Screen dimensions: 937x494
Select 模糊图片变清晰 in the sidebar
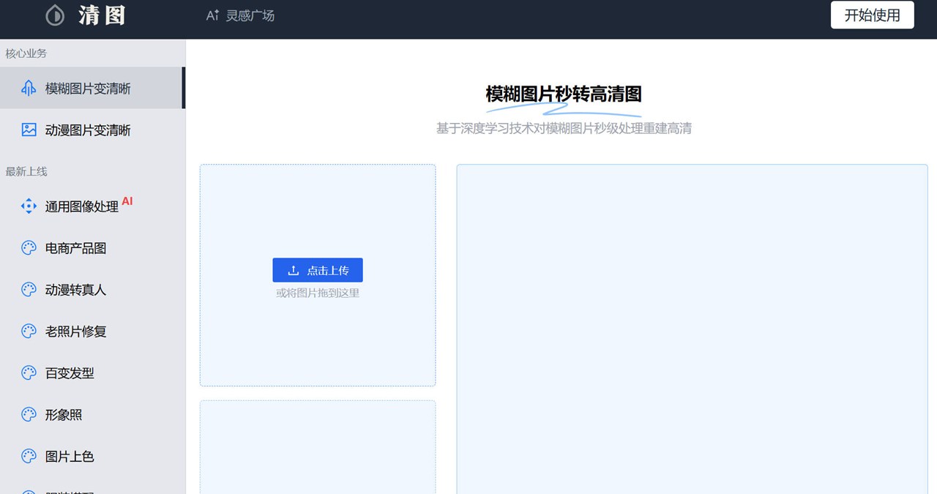[x=91, y=89]
